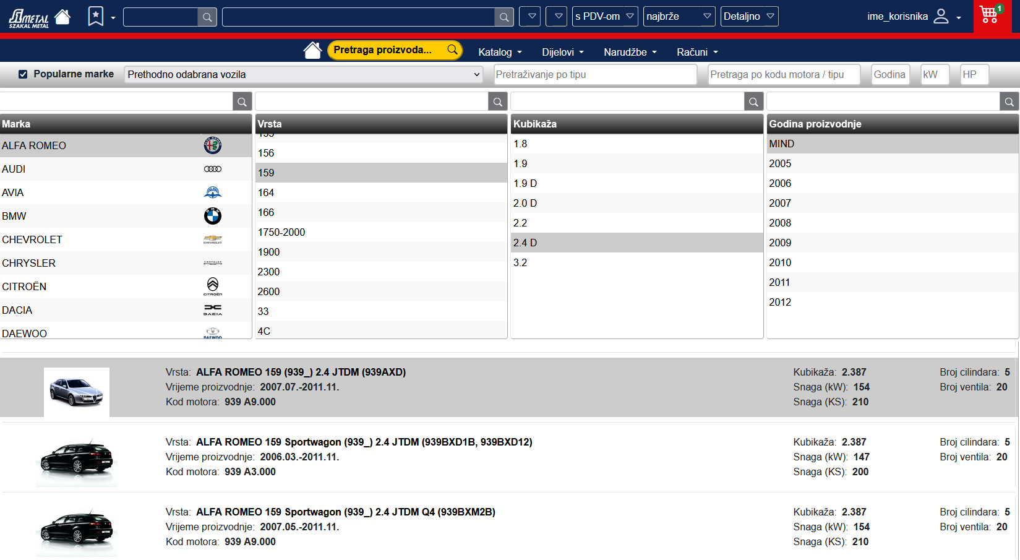Click the user profile icon
This screenshot has height=560, width=1020.
[941, 17]
